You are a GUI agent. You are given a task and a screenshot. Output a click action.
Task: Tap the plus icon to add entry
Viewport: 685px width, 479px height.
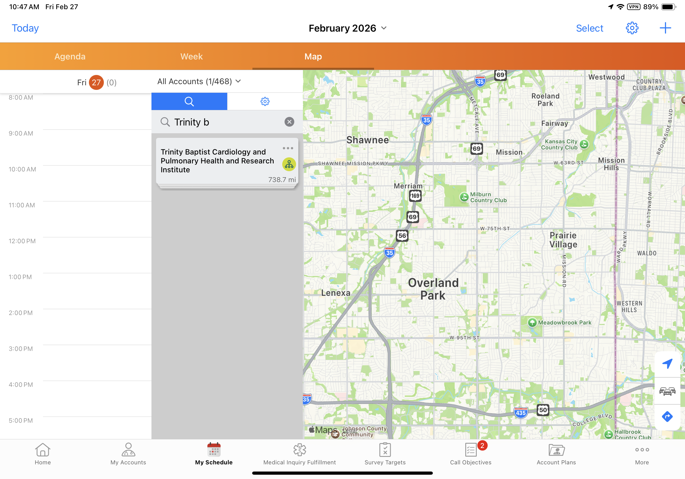[x=665, y=28]
